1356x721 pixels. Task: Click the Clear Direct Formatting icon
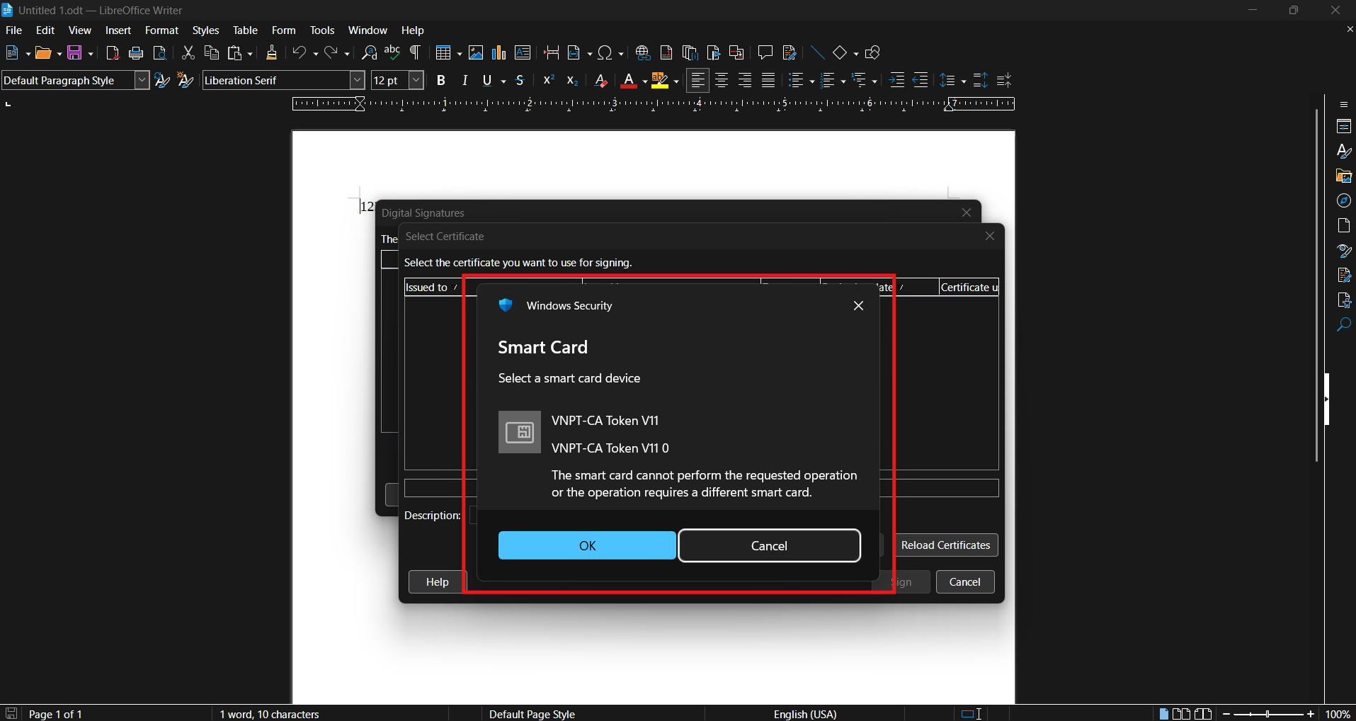tap(601, 81)
